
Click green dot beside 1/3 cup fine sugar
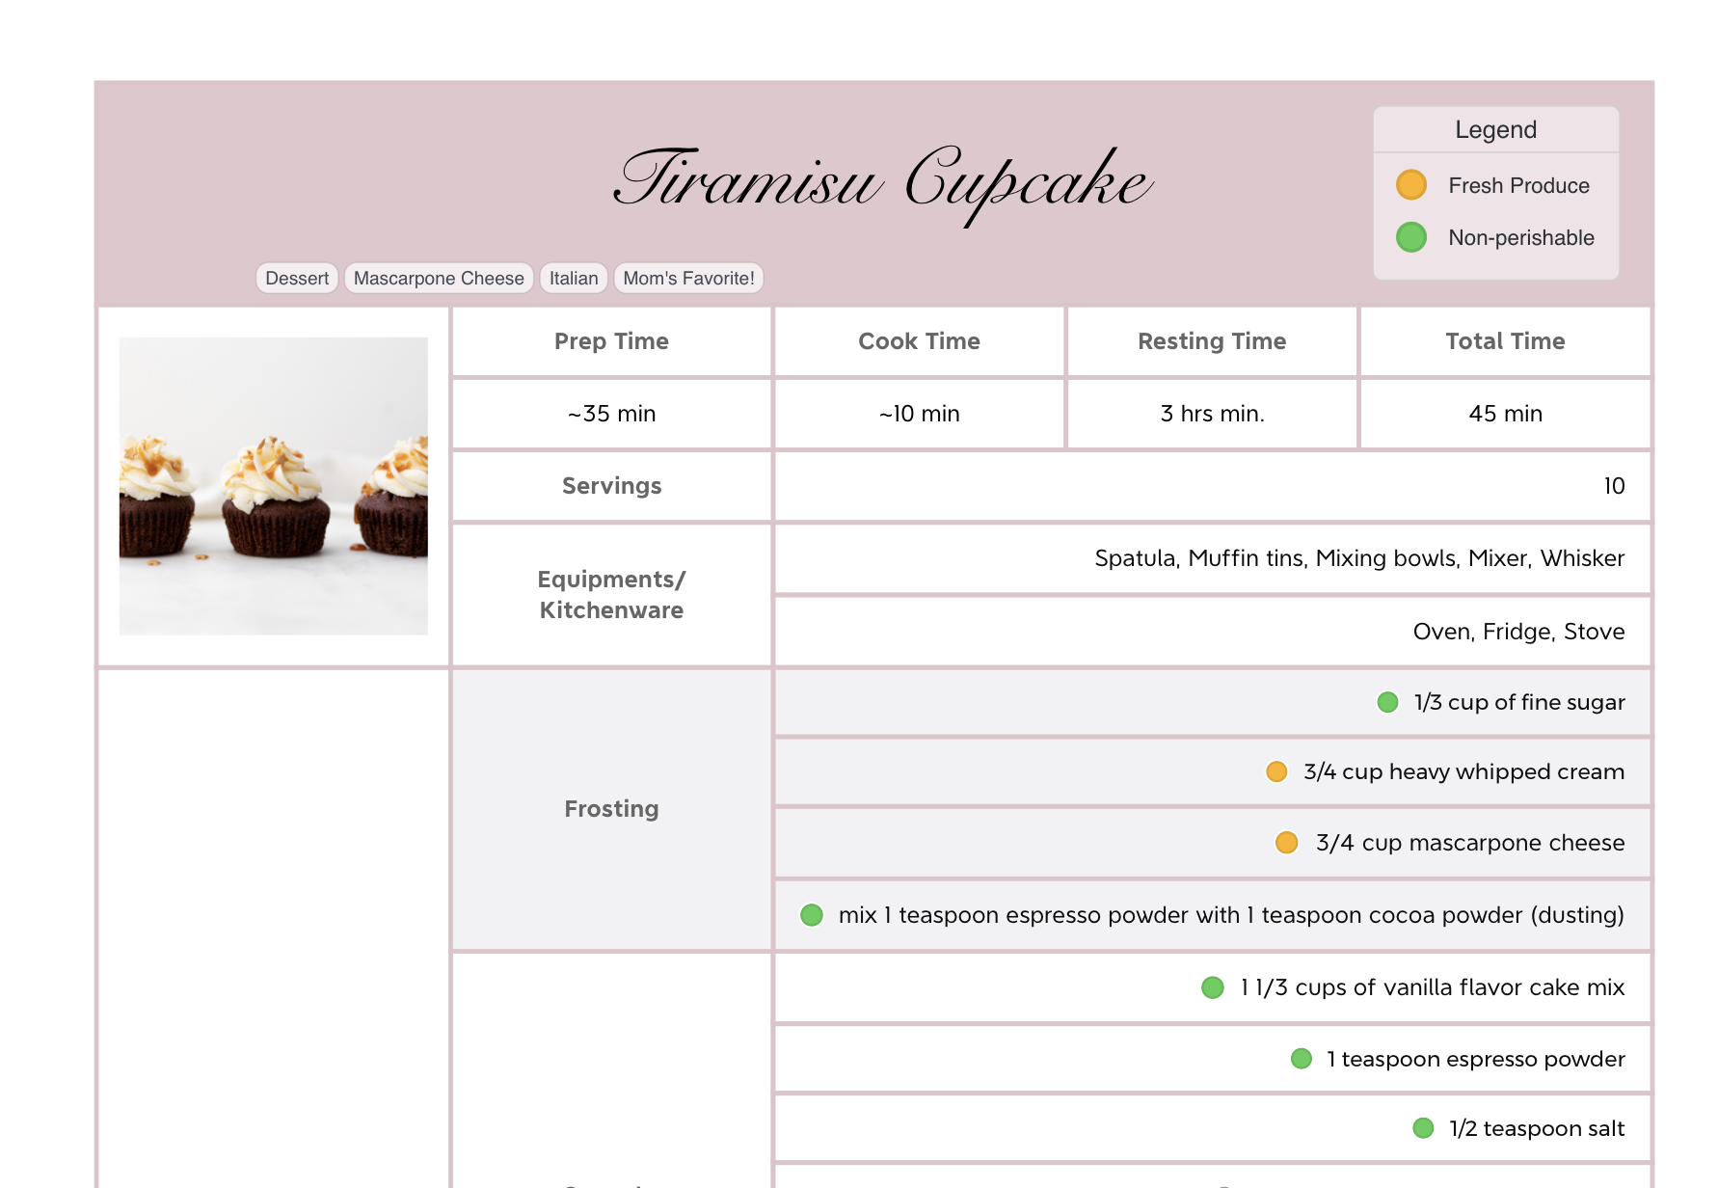(x=1387, y=702)
